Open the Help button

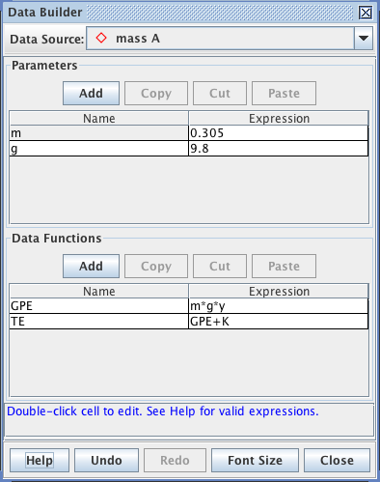40,461
